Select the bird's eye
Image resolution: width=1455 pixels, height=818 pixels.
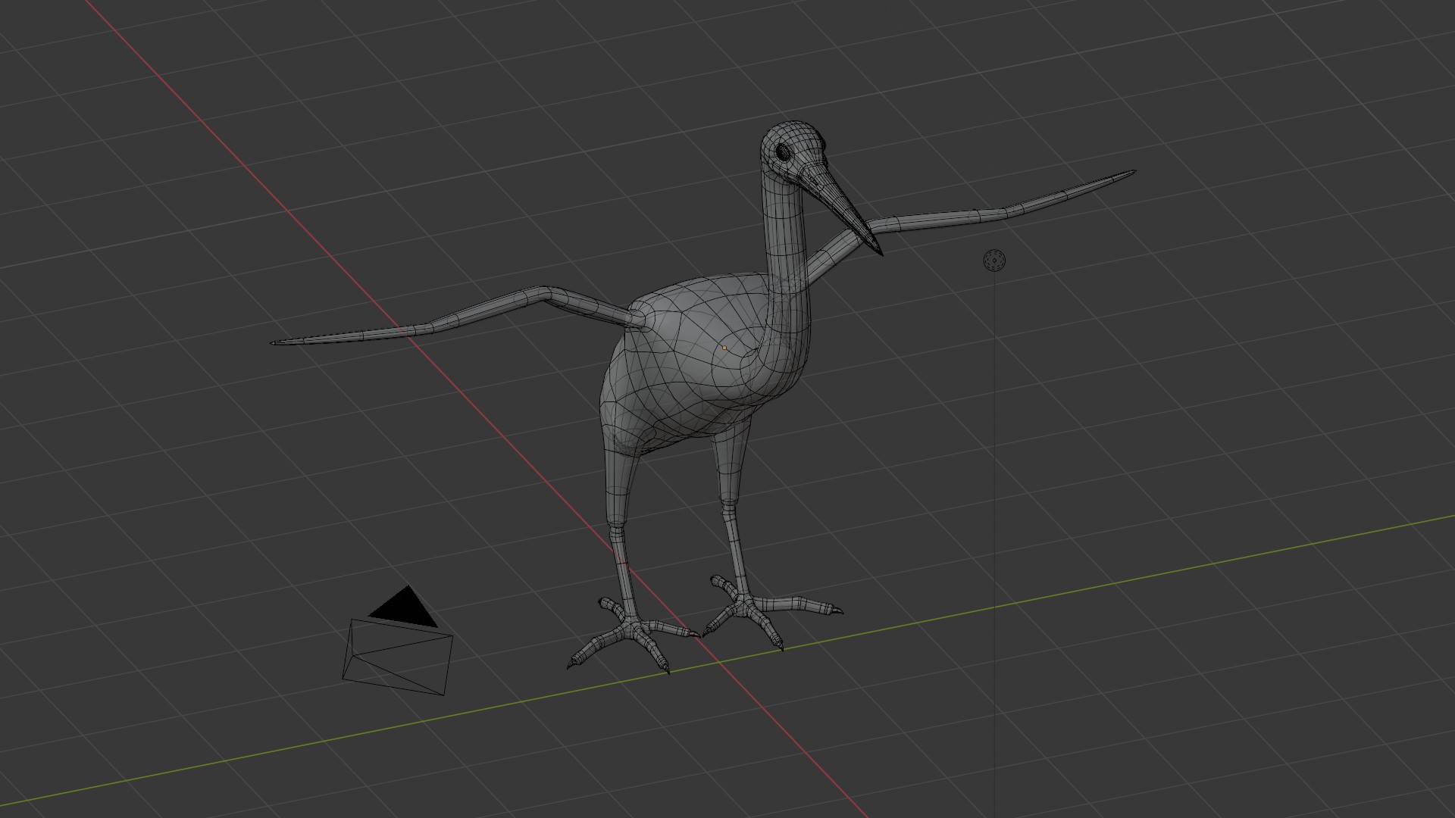coord(784,153)
